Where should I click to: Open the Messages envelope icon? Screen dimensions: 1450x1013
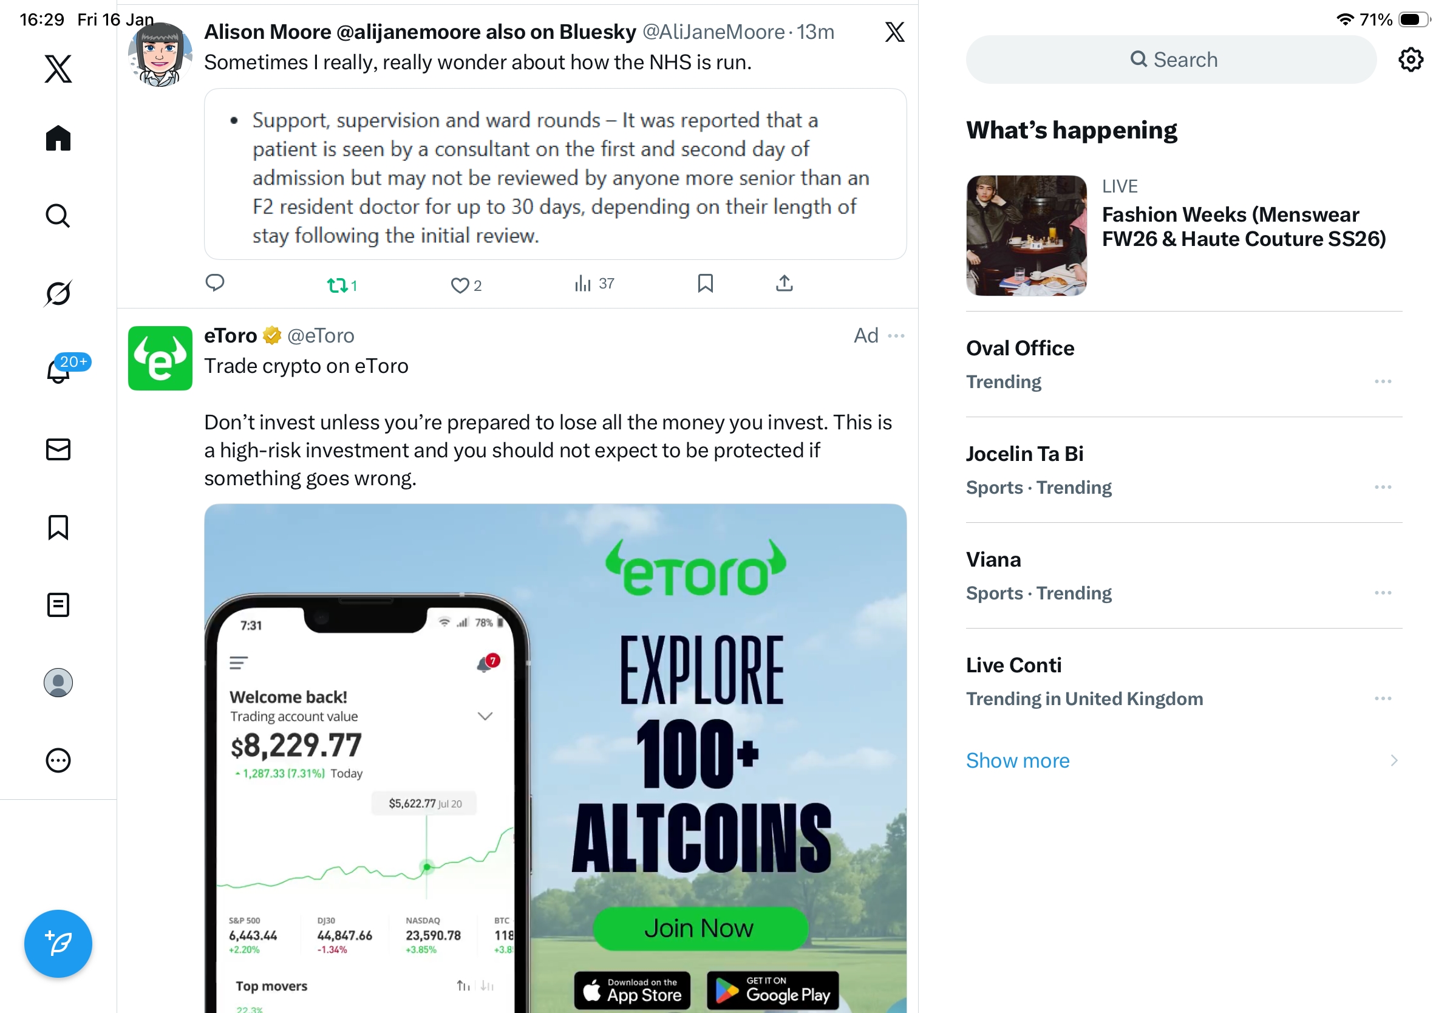[x=58, y=449]
